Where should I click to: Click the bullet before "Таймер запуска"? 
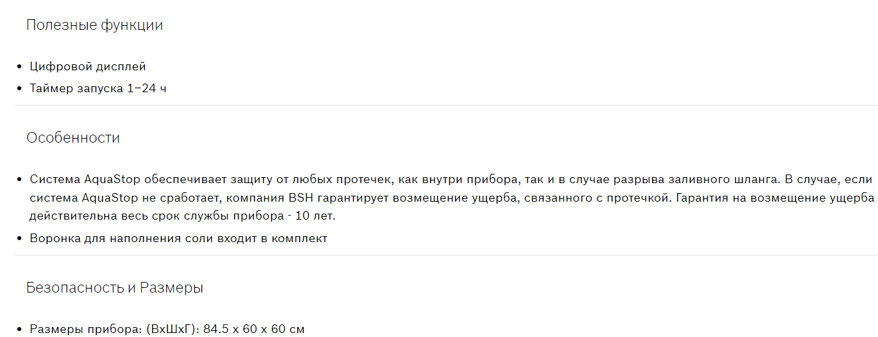(20, 89)
